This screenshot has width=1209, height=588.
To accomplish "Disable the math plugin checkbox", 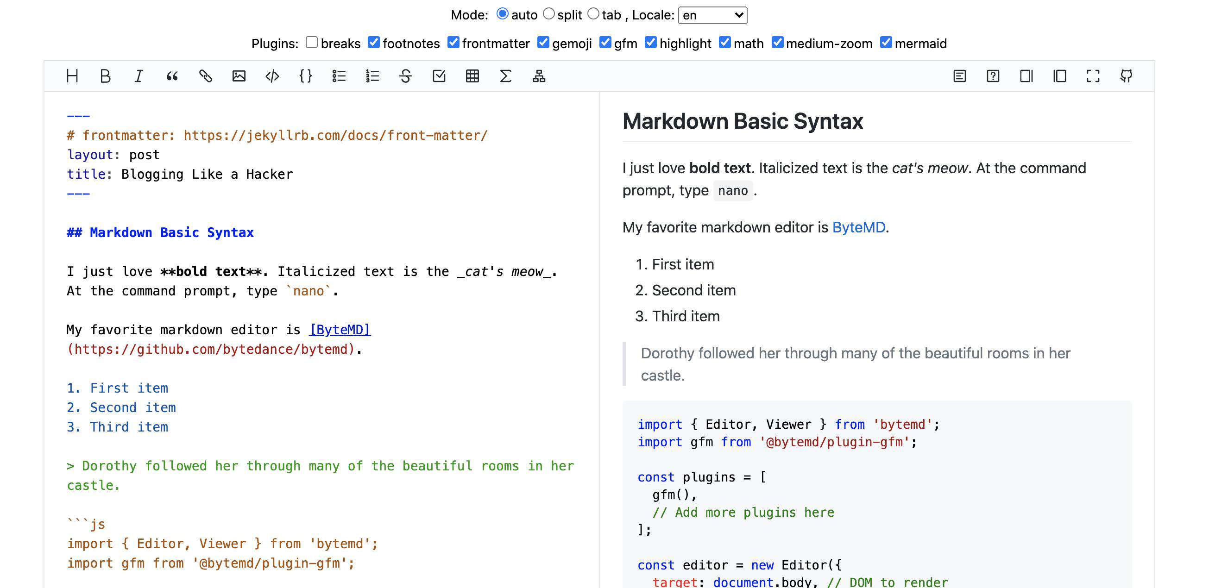I will [x=724, y=42].
